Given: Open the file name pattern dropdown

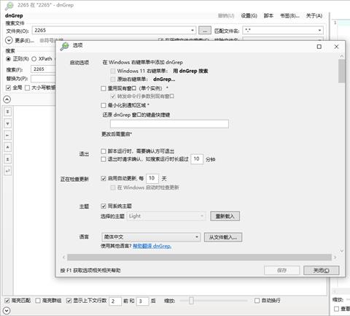Looking at the screenshot, I should point(319,31).
